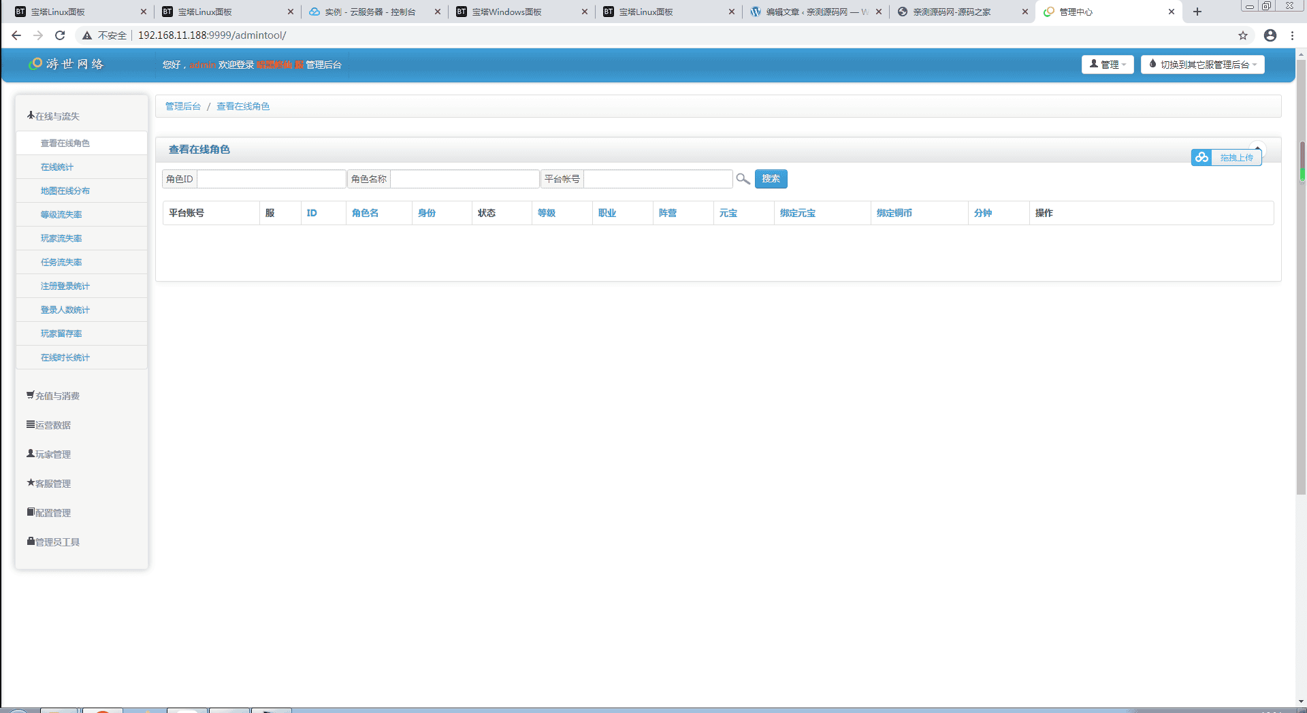Sort the table by 阵营 column
This screenshot has width=1307, height=713.
point(668,213)
